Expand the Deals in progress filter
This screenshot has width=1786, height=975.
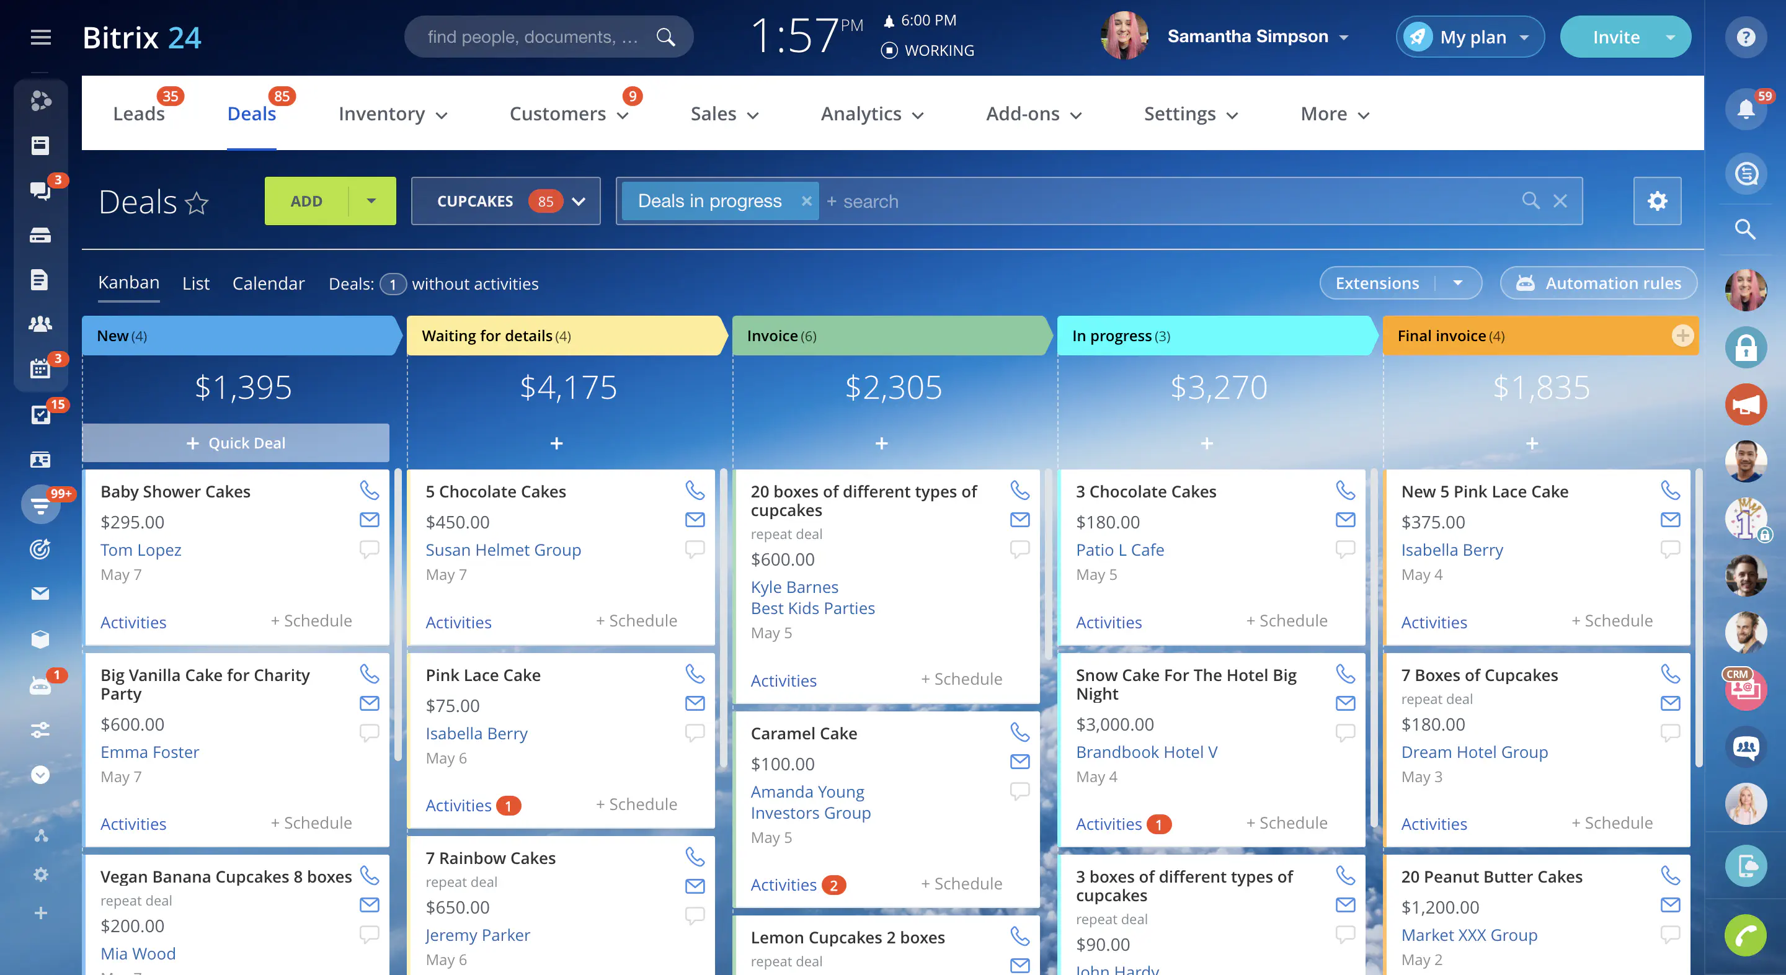pos(709,200)
